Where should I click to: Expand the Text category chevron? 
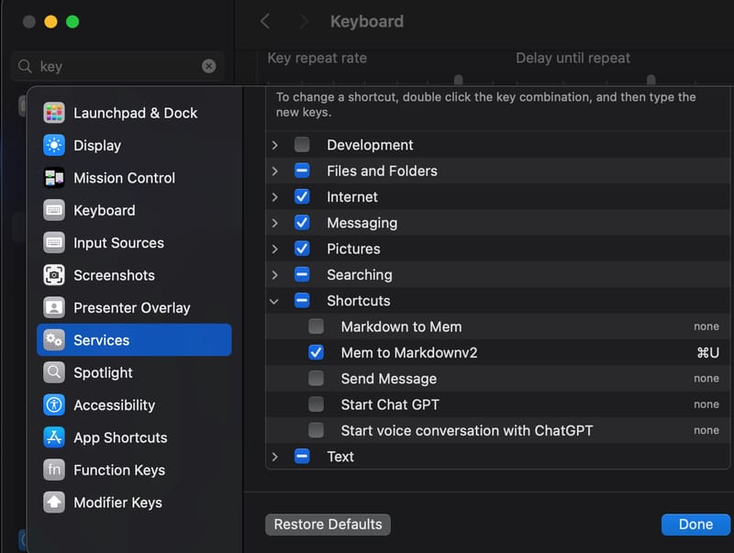(274, 457)
